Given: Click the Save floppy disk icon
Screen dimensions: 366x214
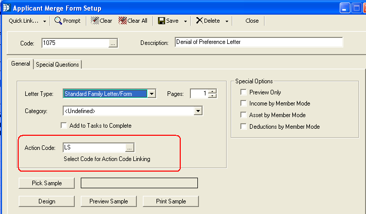Looking at the screenshot, I should [x=162, y=21].
